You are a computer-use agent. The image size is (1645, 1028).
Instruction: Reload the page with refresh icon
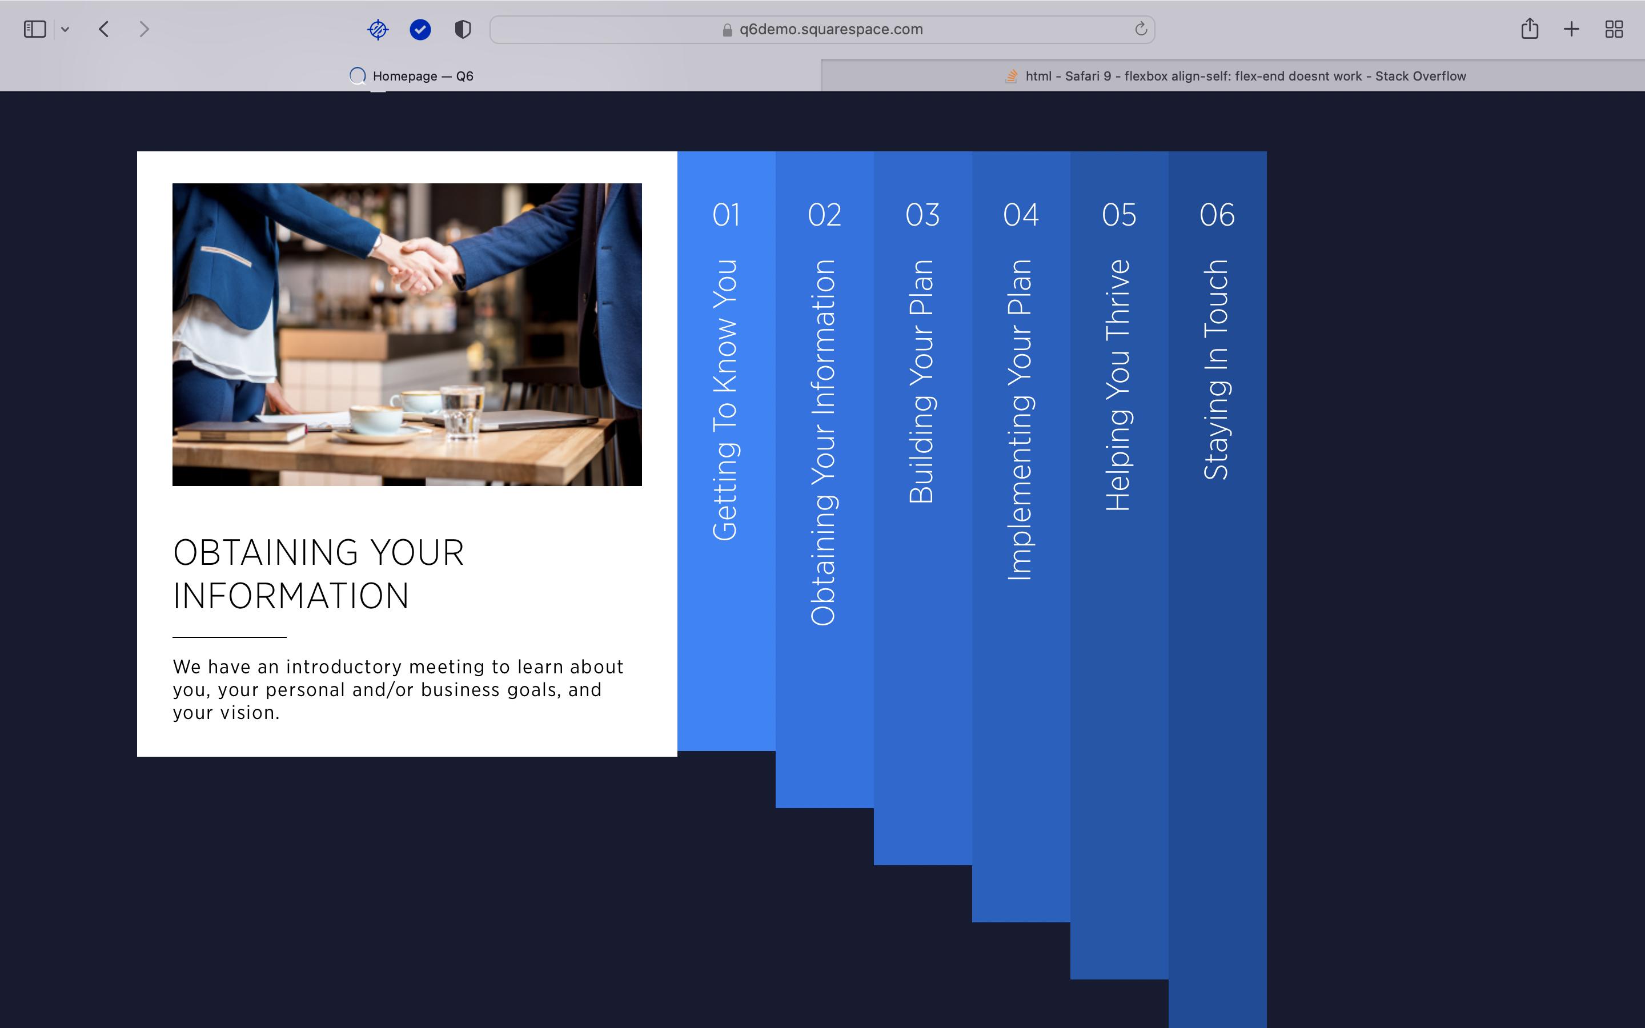pos(1141,29)
